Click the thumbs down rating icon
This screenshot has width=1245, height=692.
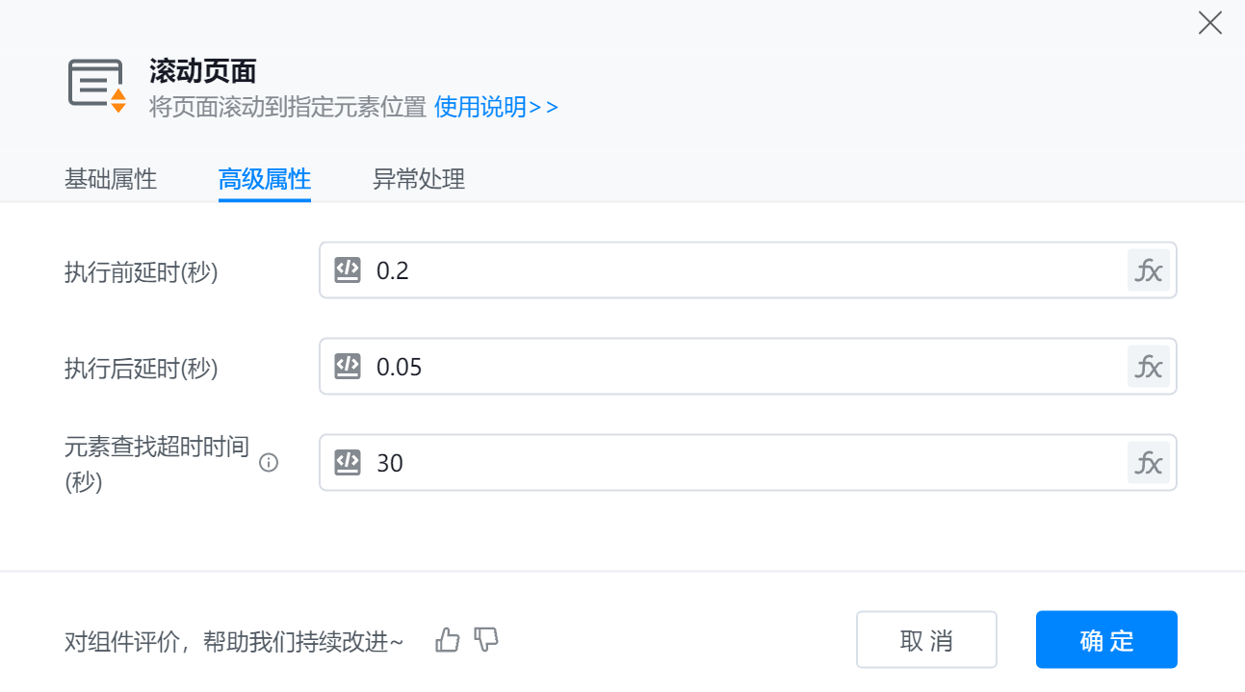point(487,639)
